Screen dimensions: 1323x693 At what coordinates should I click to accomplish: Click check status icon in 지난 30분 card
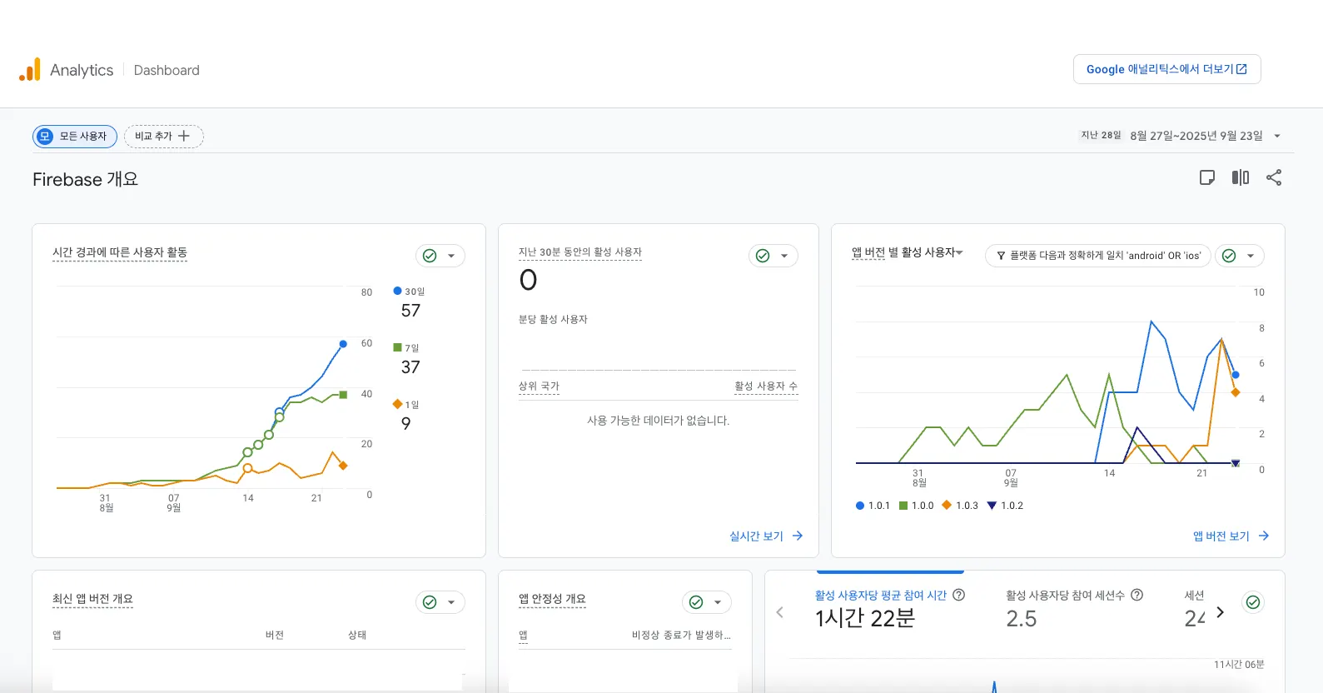tap(763, 256)
